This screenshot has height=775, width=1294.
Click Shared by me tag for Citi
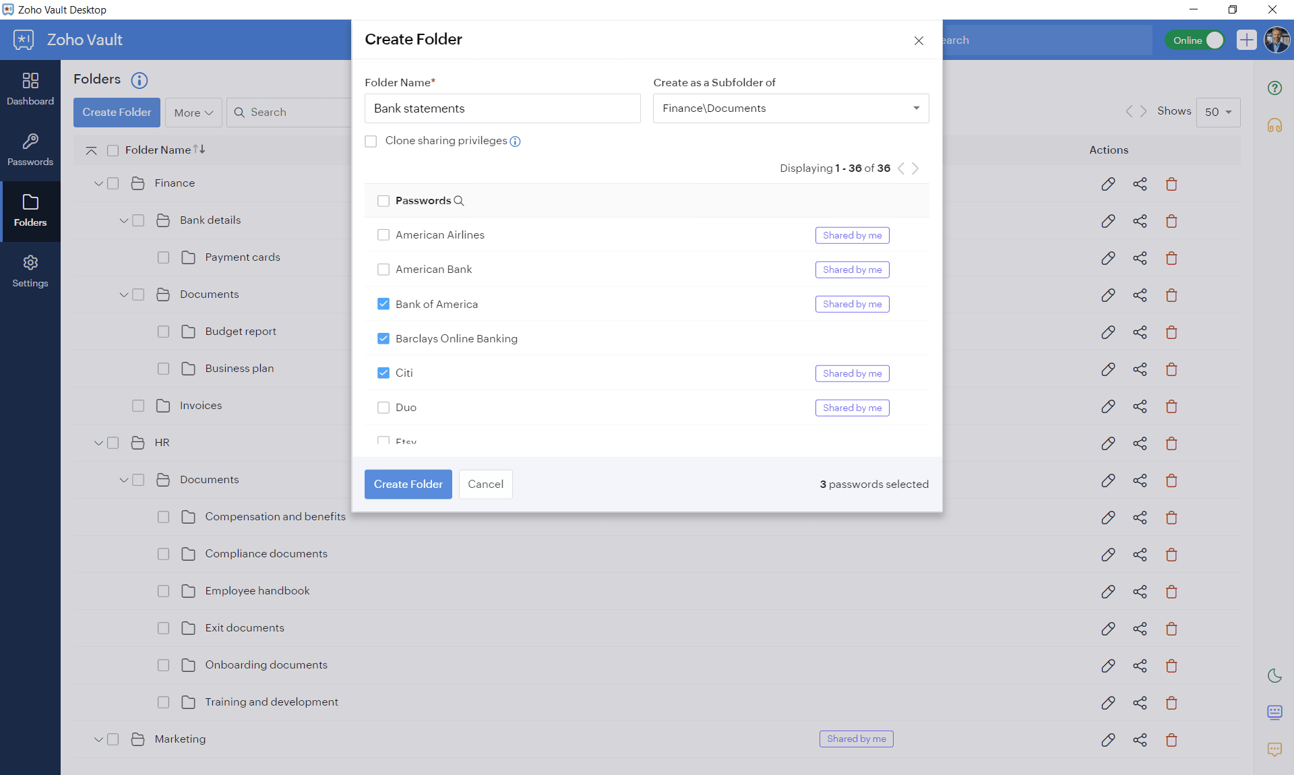852,373
